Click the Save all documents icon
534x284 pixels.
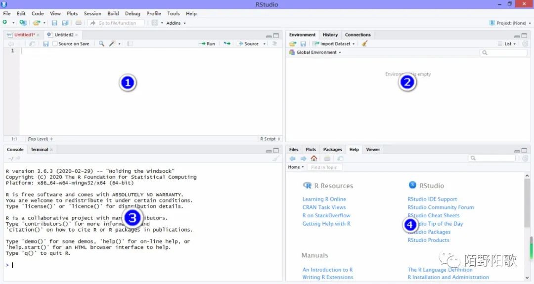pyautogui.click(x=65, y=23)
